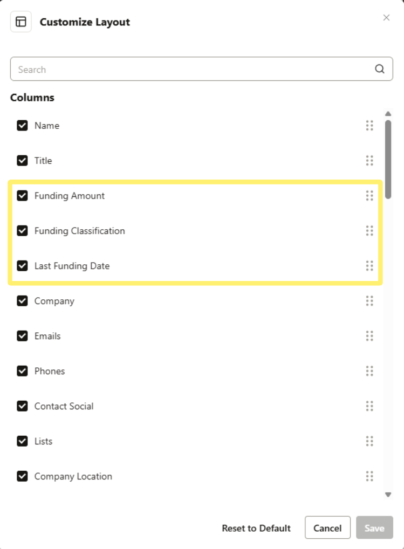Screen dimensions: 404x549
Task: Click Reset to Default
Action: coord(256,528)
